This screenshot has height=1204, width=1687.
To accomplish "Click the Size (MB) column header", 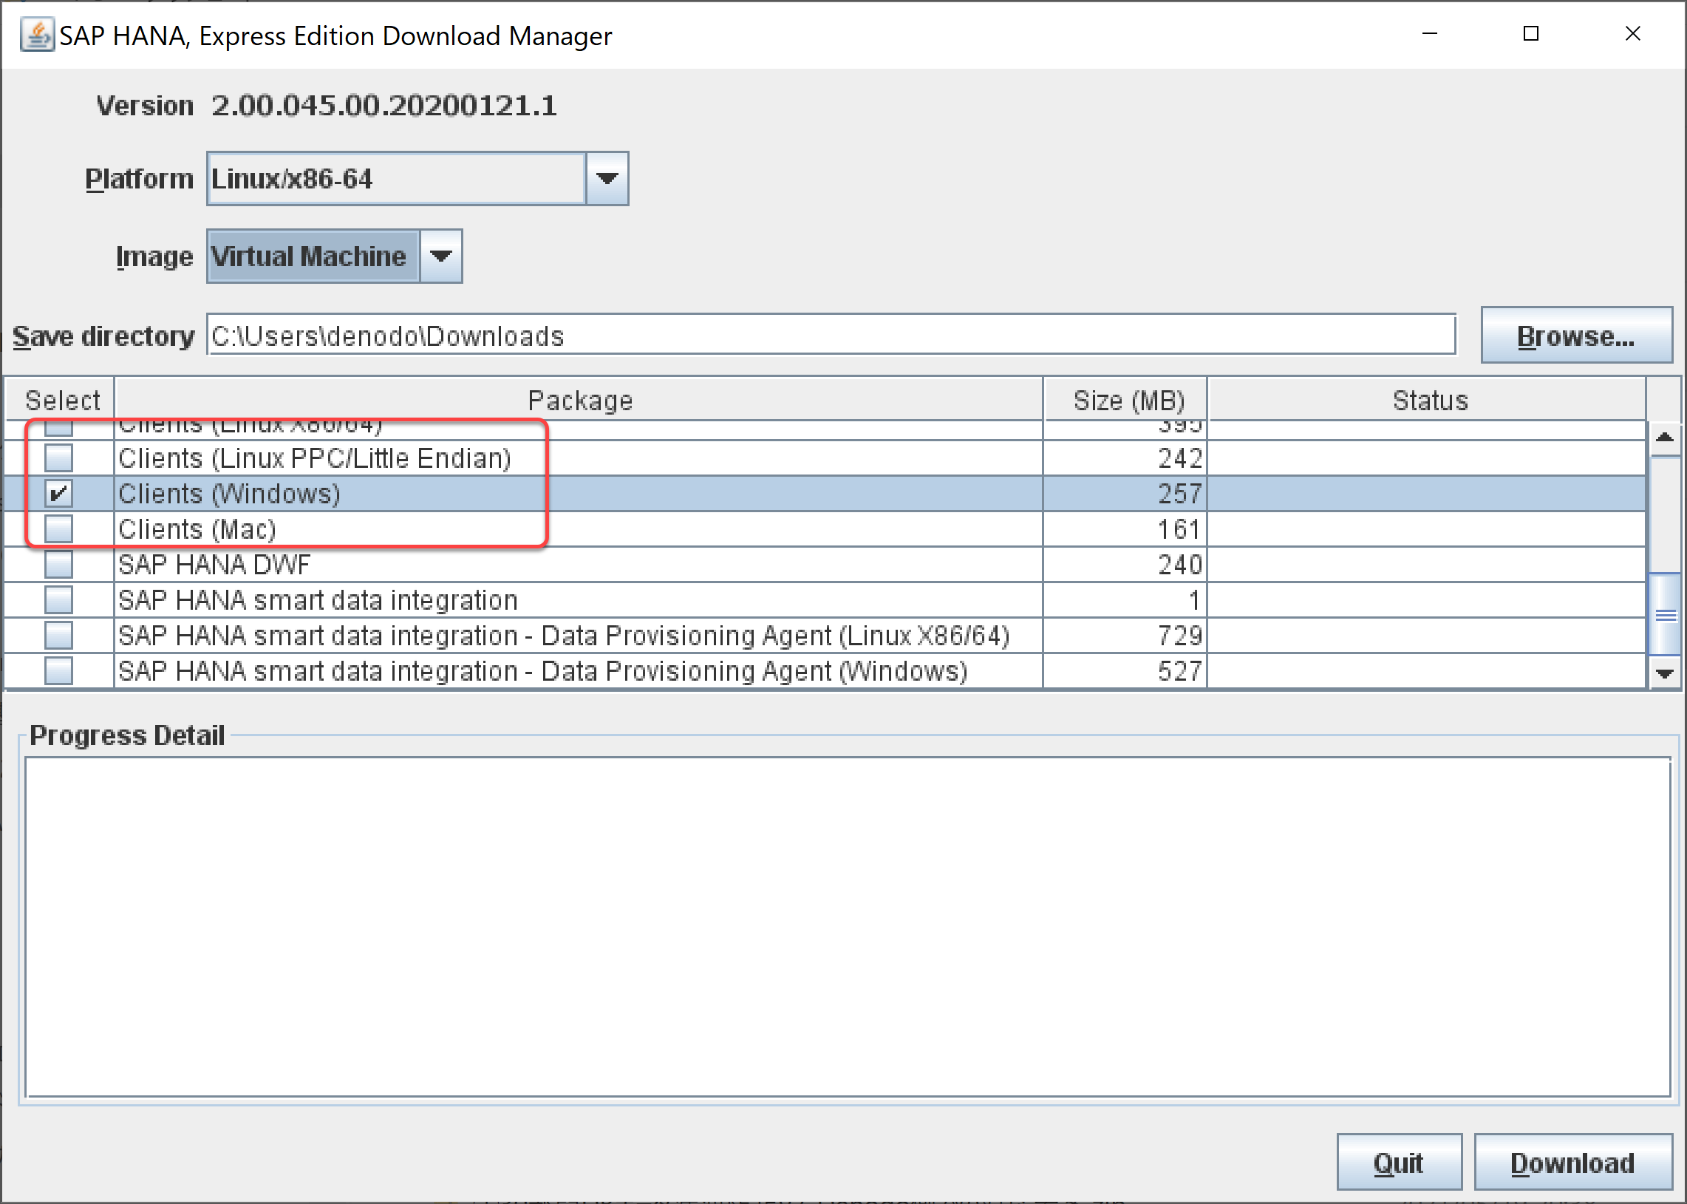I will tap(1126, 401).
